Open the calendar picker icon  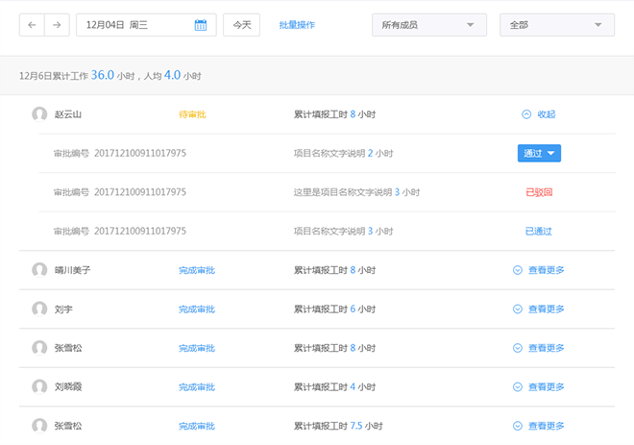[201, 25]
